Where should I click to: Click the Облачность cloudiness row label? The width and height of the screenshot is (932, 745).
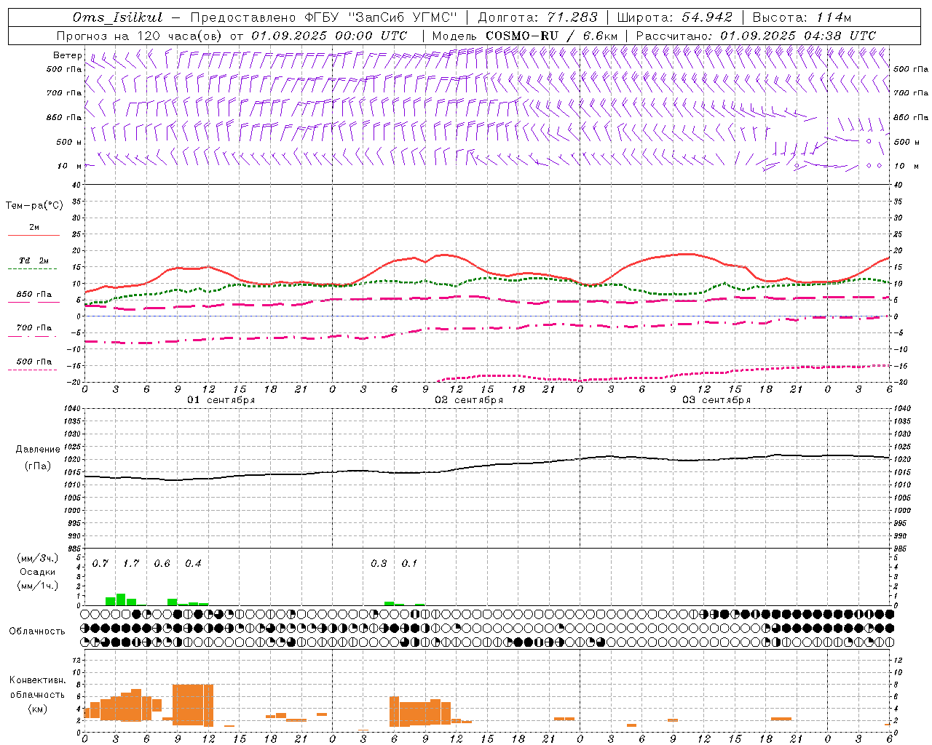tap(37, 632)
